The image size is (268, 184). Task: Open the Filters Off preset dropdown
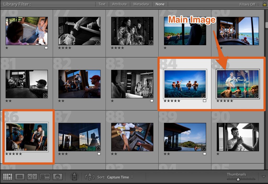249,4
